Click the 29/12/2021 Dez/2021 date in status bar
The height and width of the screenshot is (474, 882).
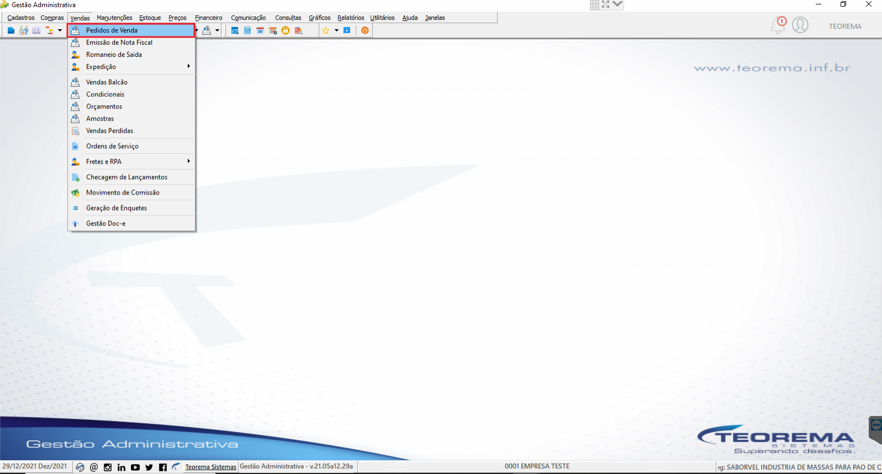coord(35,466)
